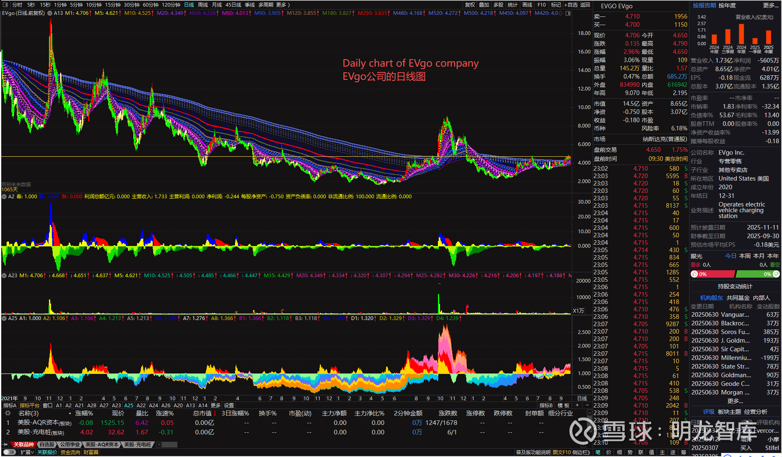
Task: Open the 美股-充电桩 sector tab
Action: pyautogui.click(x=138, y=445)
